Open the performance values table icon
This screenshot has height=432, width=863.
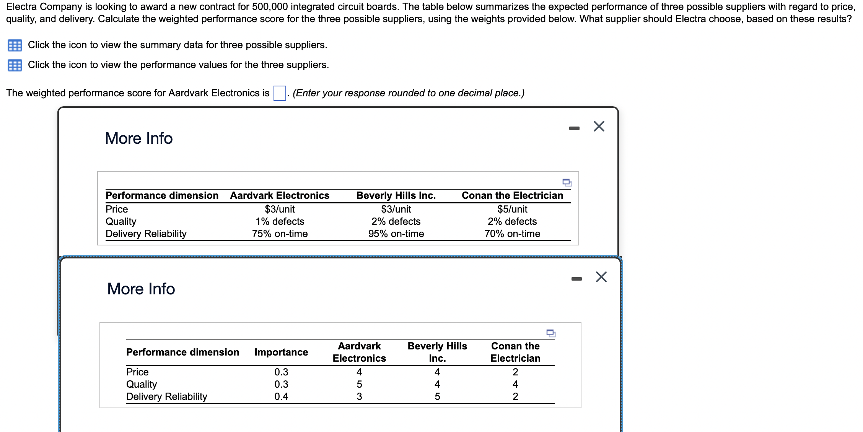[15, 65]
